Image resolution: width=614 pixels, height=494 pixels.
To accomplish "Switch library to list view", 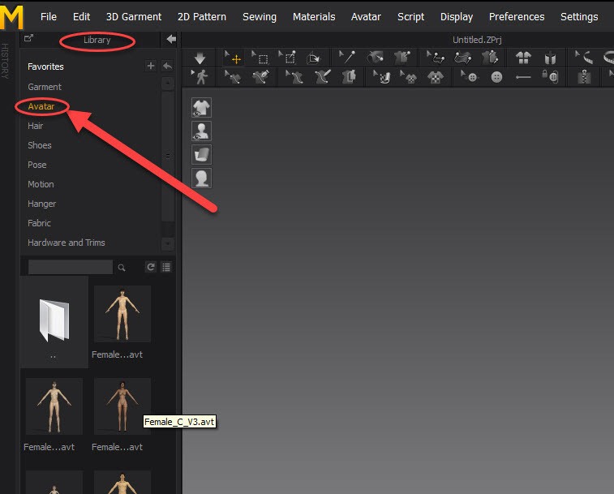I will click(166, 267).
